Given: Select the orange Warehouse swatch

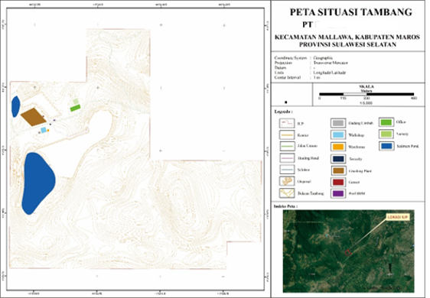Looking at the screenshot, I should [338, 147].
